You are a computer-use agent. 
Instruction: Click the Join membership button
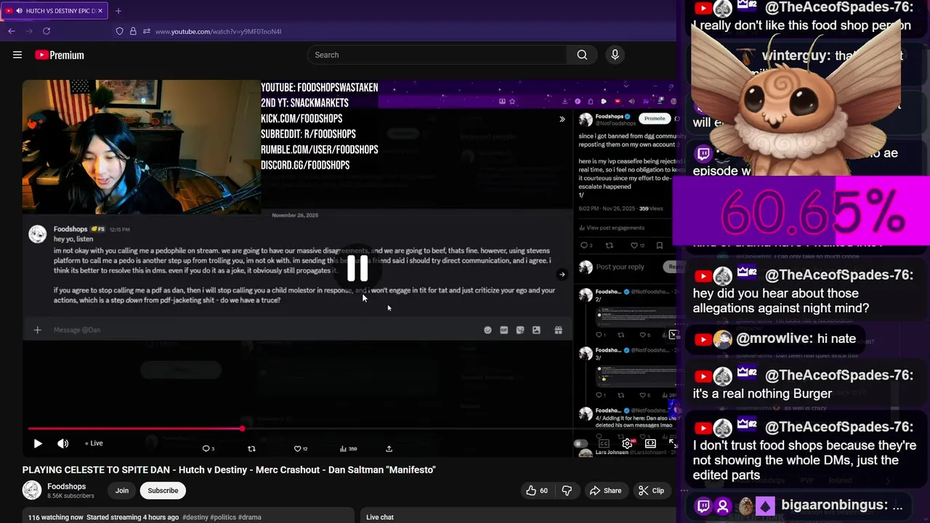point(122,490)
